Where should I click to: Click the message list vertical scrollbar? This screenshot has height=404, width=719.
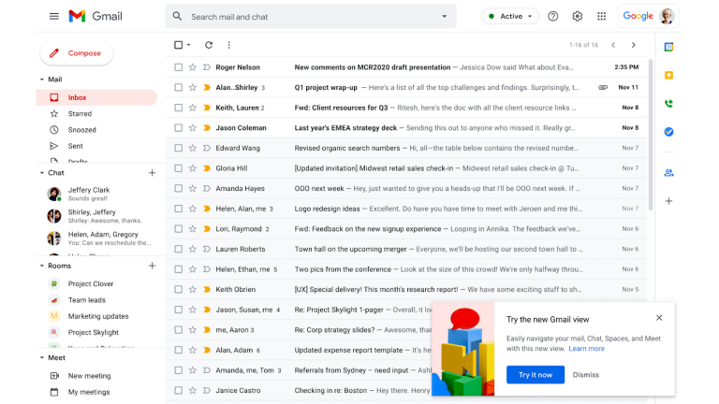tap(651, 135)
